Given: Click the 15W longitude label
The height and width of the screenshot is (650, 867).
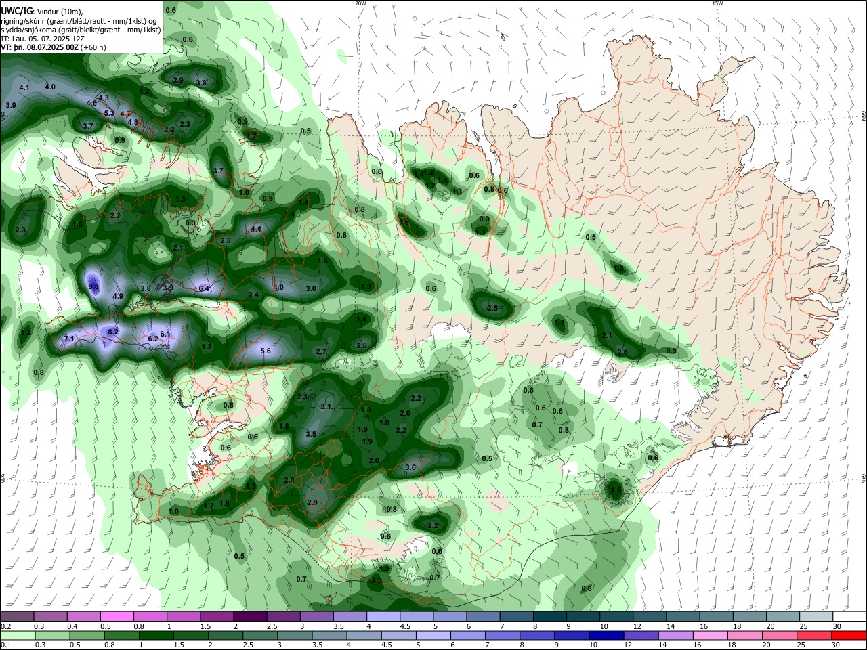Looking at the screenshot, I should tap(717, 3).
